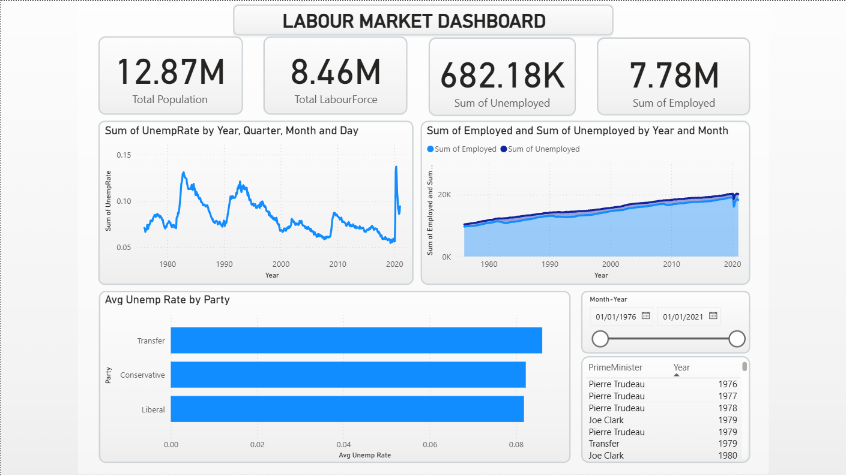
Task: Sort the table by the PrimeMinister column header
Action: [615, 367]
